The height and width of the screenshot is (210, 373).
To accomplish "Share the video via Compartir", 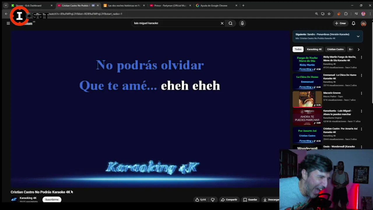I will coord(229,199).
